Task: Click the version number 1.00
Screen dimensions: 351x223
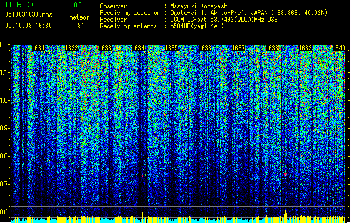Action: 76,5
